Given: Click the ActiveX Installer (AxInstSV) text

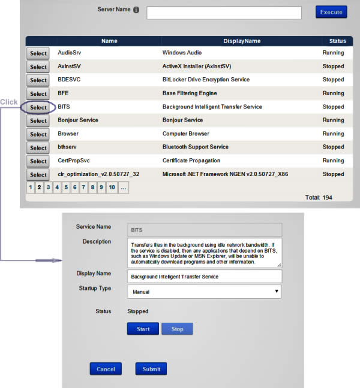Looking at the screenshot, I should (197, 66).
